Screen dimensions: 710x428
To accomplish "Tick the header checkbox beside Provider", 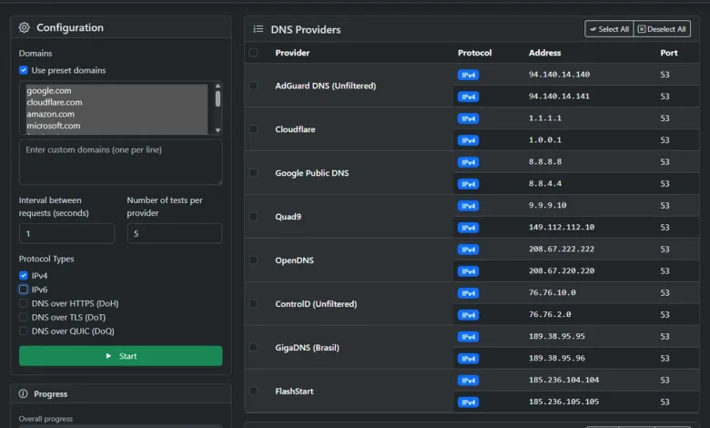I will tap(254, 53).
